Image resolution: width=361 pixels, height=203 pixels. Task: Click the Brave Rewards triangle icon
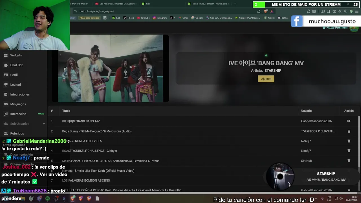coord(272,11)
